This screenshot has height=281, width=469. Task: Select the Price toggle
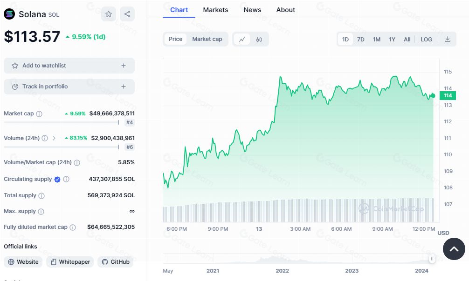[175, 39]
